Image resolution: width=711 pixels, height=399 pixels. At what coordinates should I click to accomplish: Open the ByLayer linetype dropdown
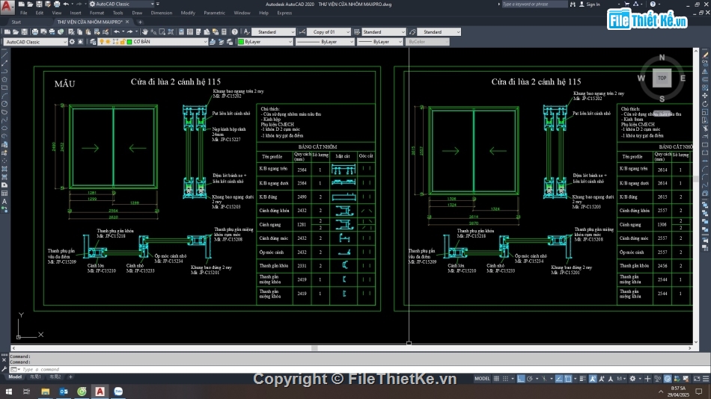point(325,42)
